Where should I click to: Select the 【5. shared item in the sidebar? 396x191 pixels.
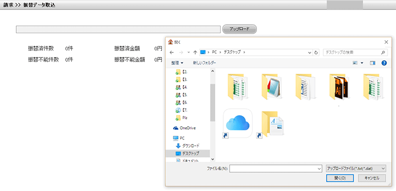tap(182, 95)
